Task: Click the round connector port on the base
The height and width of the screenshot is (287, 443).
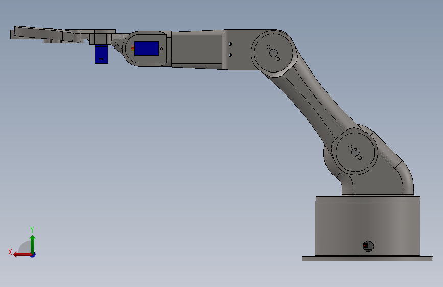Action: [368, 246]
